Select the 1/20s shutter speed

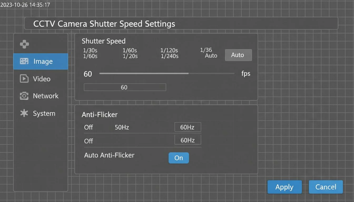click(x=130, y=56)
